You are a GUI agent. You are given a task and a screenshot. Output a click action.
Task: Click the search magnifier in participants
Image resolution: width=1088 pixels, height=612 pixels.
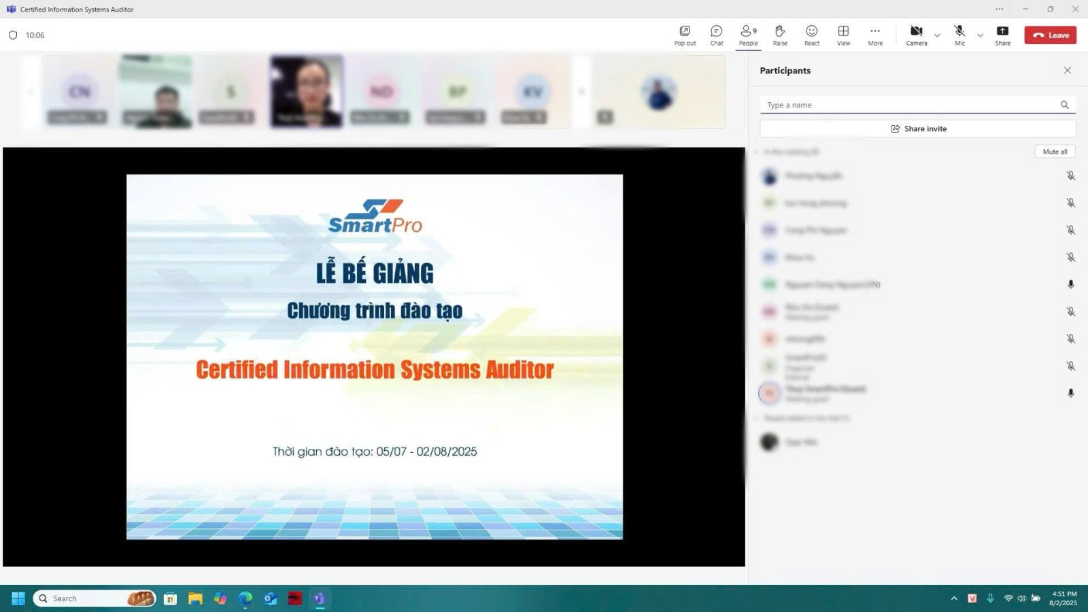pos(1065,105)
